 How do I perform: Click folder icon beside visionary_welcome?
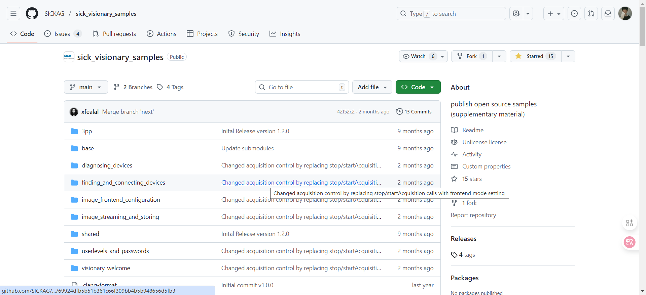point(74,268)
